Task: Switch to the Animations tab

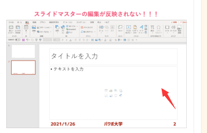Action: (68, 22)
